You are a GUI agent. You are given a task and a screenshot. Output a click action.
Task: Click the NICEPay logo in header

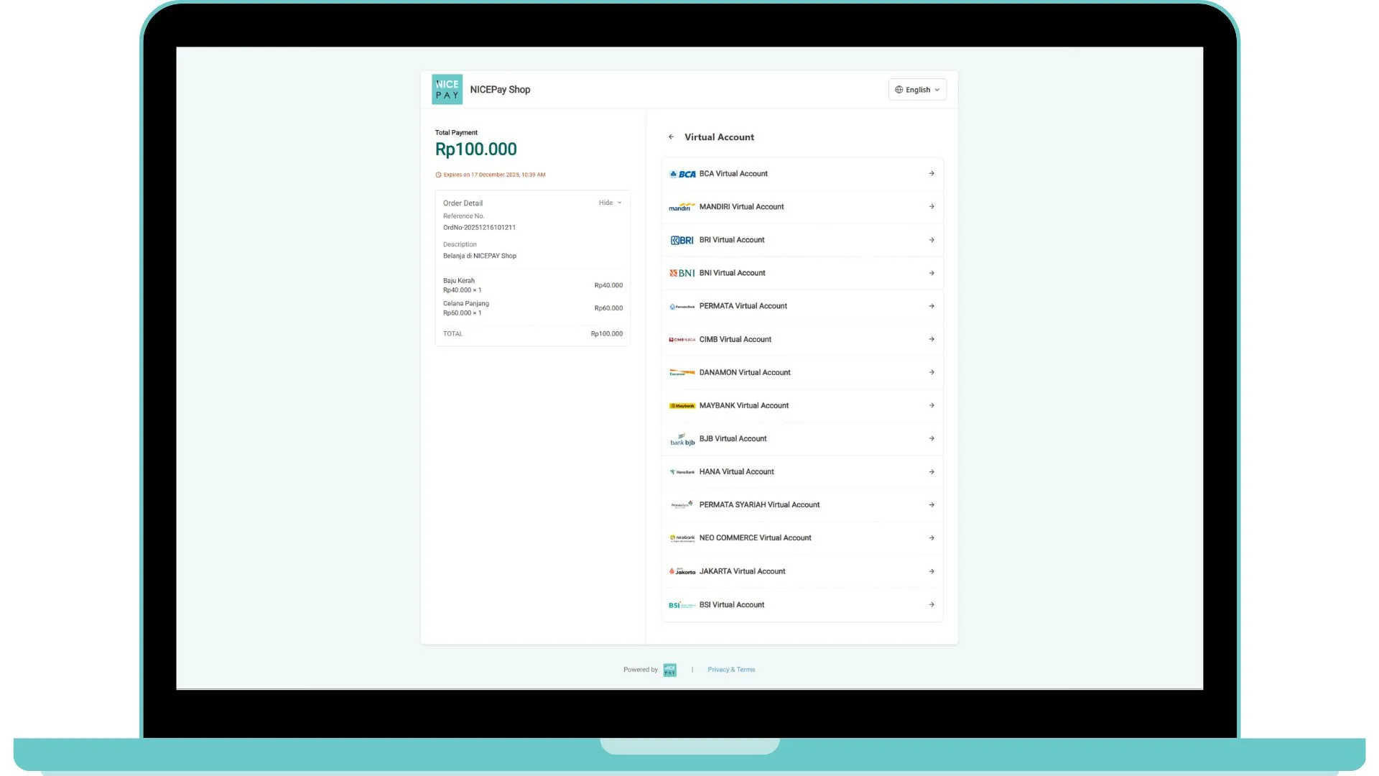447,90
